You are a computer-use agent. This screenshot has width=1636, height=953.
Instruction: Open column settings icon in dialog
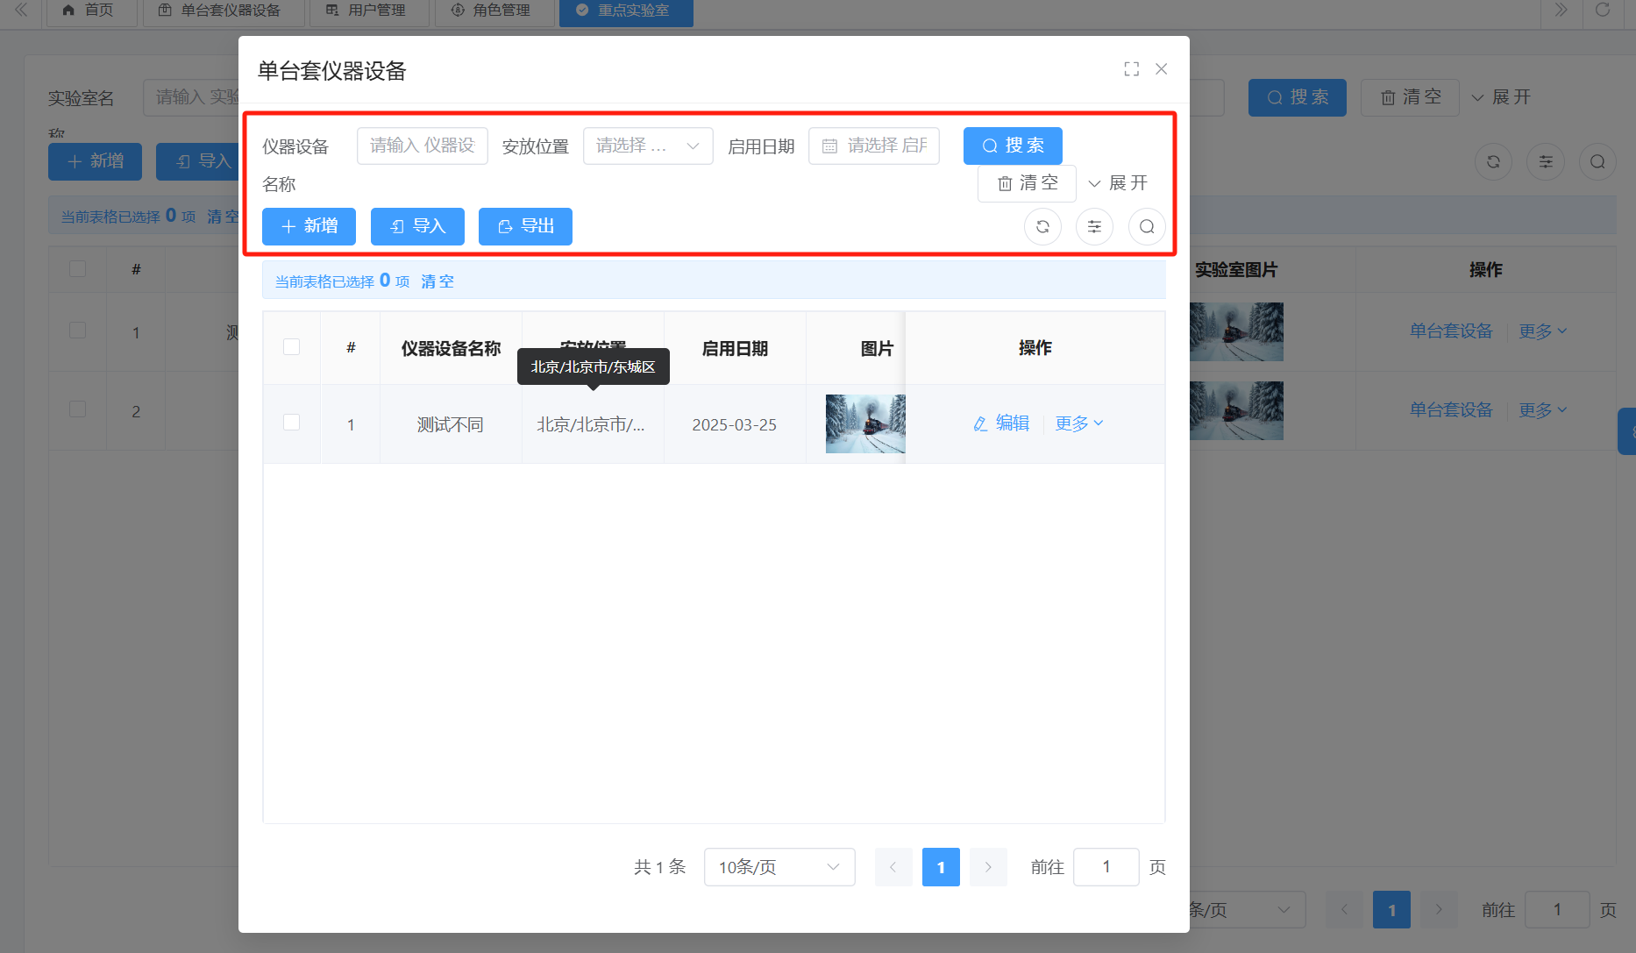[1094, 227]
